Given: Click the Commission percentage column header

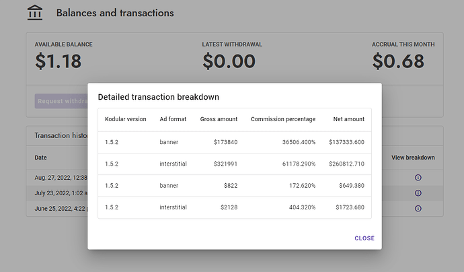Looking at the screenshot, I should 282,119.
